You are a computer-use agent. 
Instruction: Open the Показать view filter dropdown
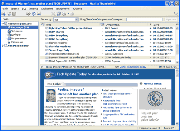pyautogui.click(x=76, y=20)
